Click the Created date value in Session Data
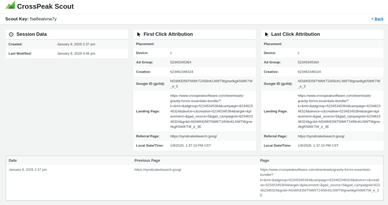The image size is (388, 205). click(76, 44)
